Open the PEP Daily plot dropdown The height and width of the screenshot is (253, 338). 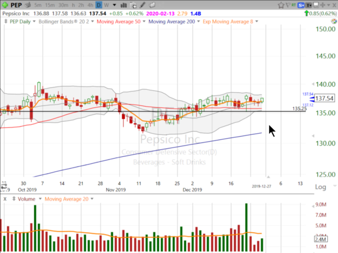click(x=34, y=21)
